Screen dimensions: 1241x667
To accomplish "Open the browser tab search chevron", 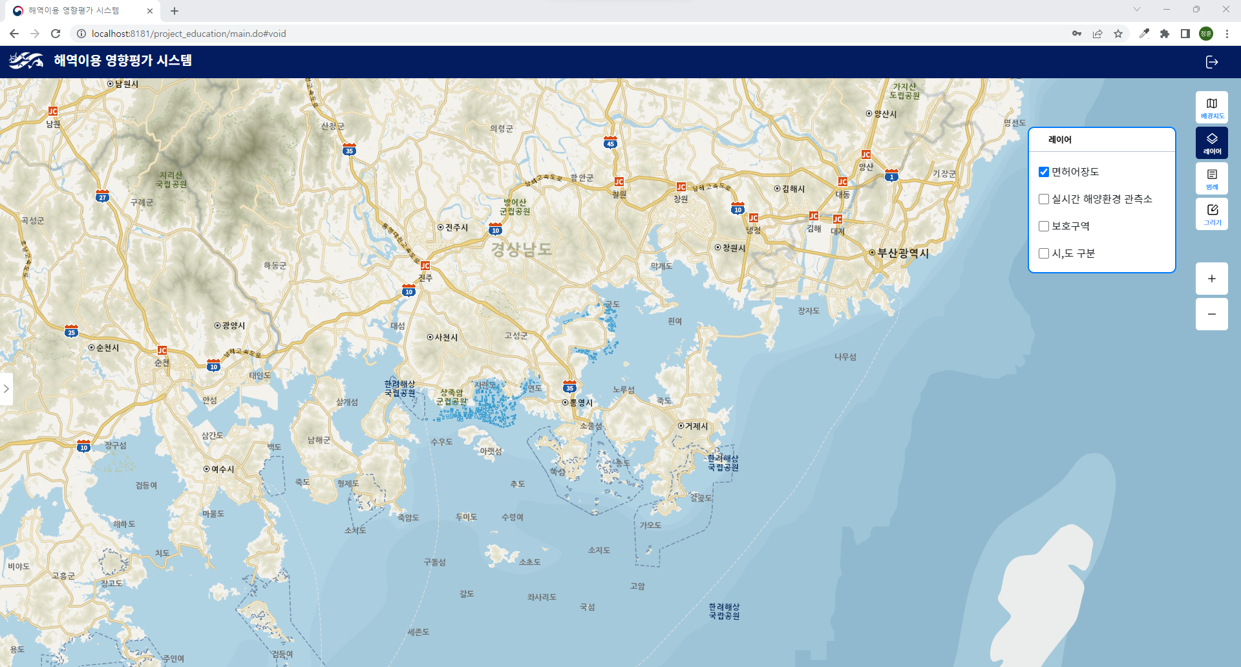I will [1136, 10].
